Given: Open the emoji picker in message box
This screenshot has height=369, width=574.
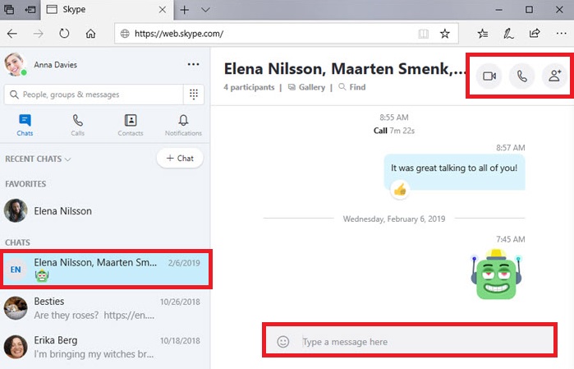Looking at the screenshot, I should [282, 342].
